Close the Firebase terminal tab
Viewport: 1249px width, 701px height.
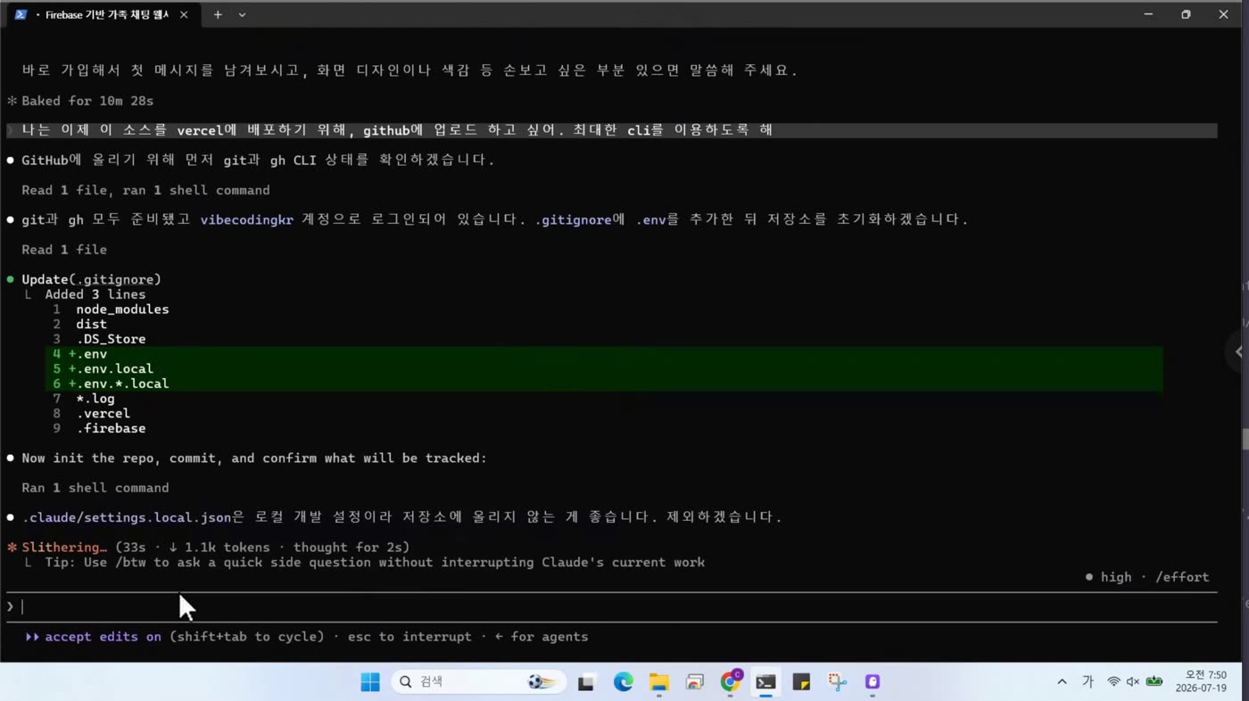[184, 14]
